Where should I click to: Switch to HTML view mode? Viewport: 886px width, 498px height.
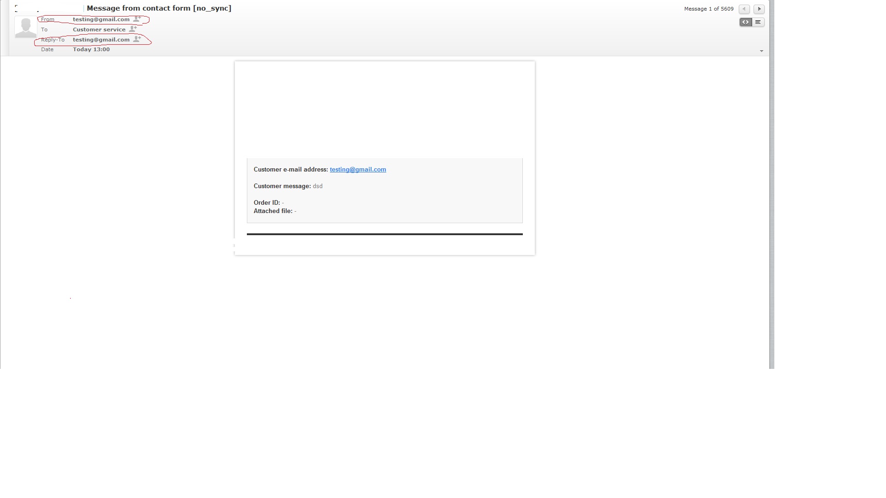tap(746, 22)
